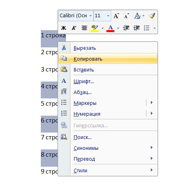184x192 pixels.
Task: Apply yellow text highlight color
Action: (95, 29)
